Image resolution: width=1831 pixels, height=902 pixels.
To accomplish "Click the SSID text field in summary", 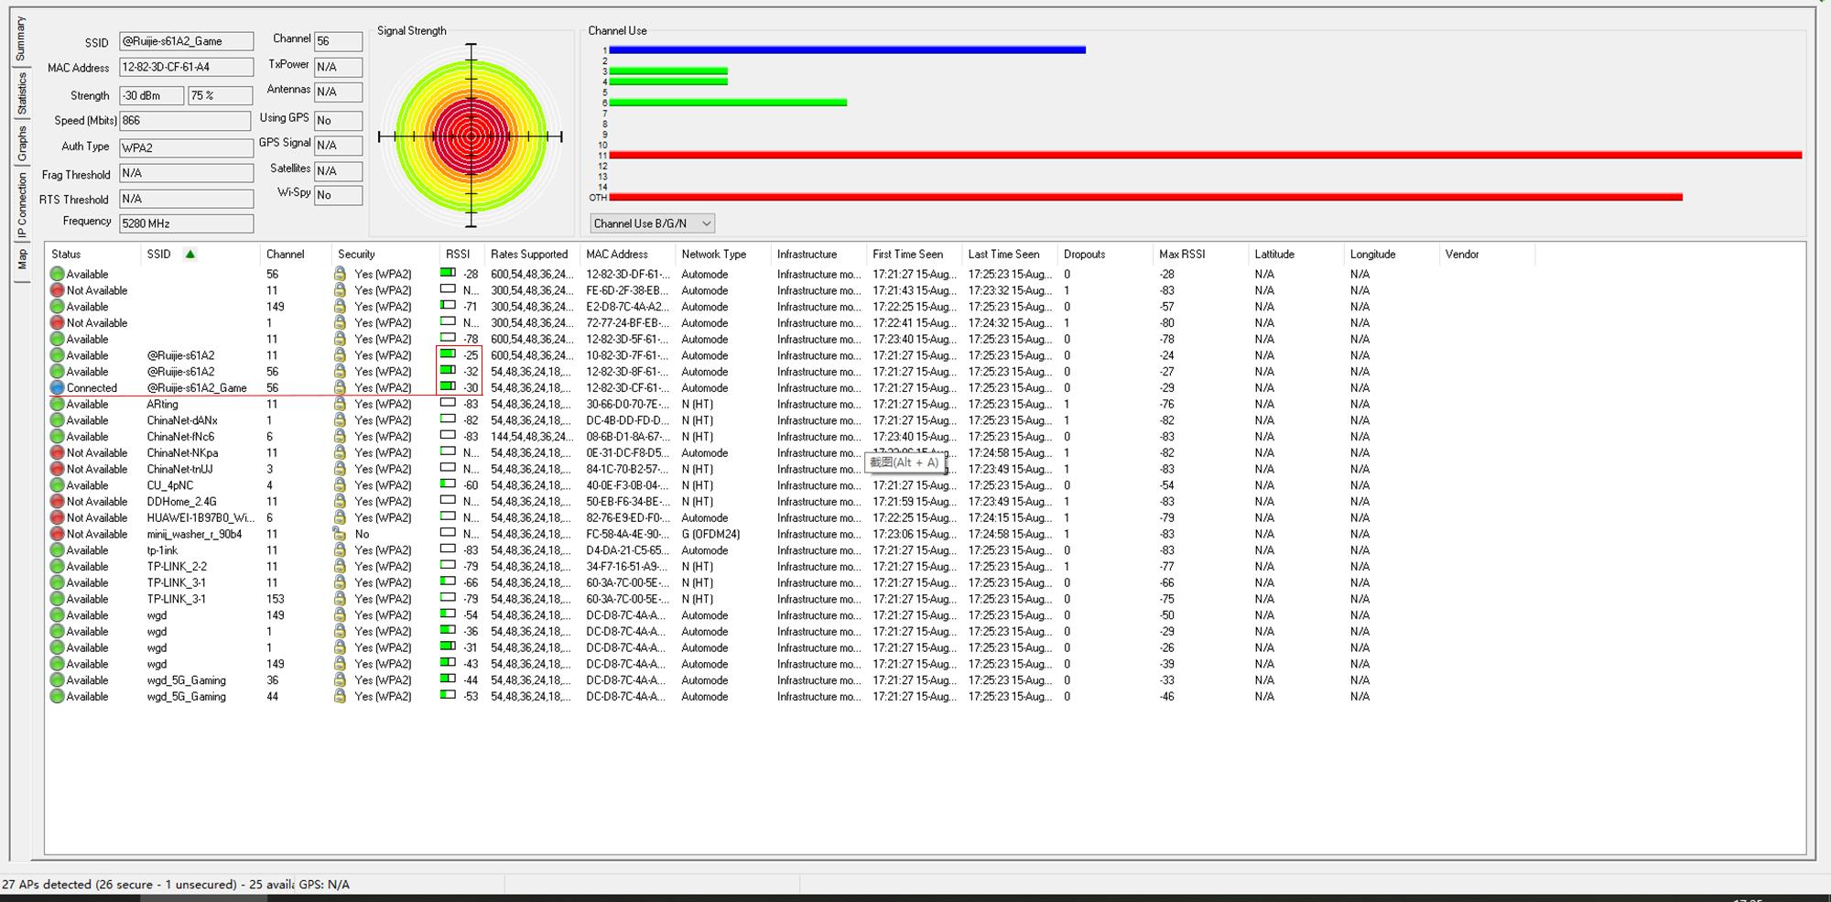I will point(186,42).
